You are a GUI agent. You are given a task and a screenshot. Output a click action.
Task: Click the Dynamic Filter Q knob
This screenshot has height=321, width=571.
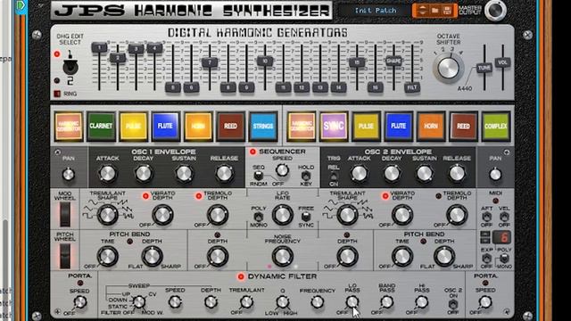pyautogui.click(x=282, y=301)
